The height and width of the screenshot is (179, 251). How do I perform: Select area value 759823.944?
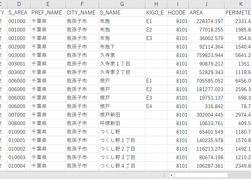(x=206, y=55)
